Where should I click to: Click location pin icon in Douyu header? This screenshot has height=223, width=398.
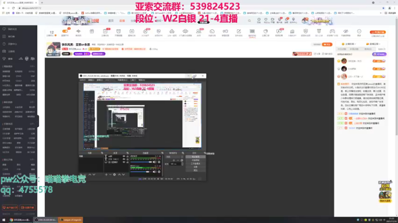click(294, 19)
